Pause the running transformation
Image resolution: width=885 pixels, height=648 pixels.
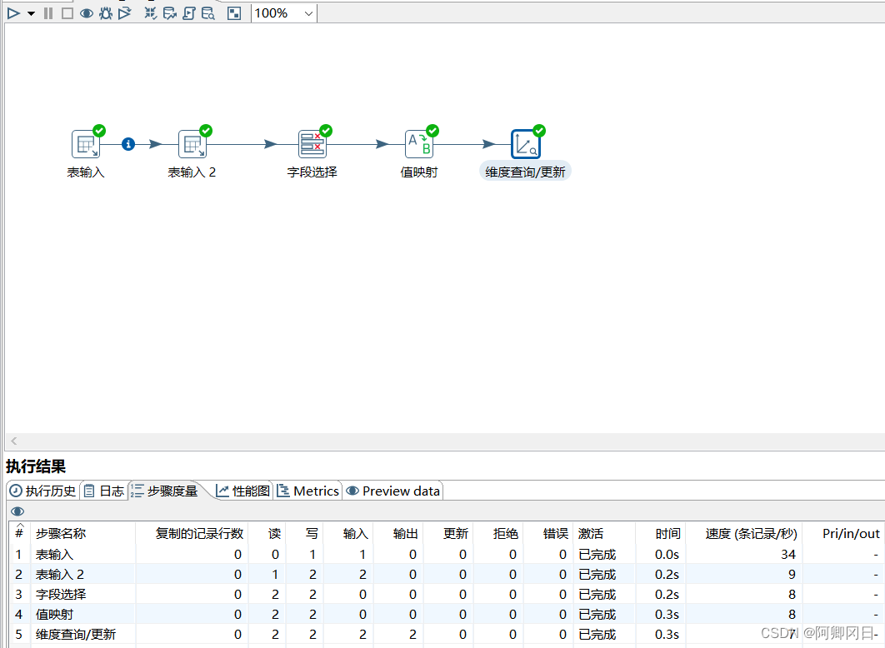pyautogui.click(x=48, y=13)
